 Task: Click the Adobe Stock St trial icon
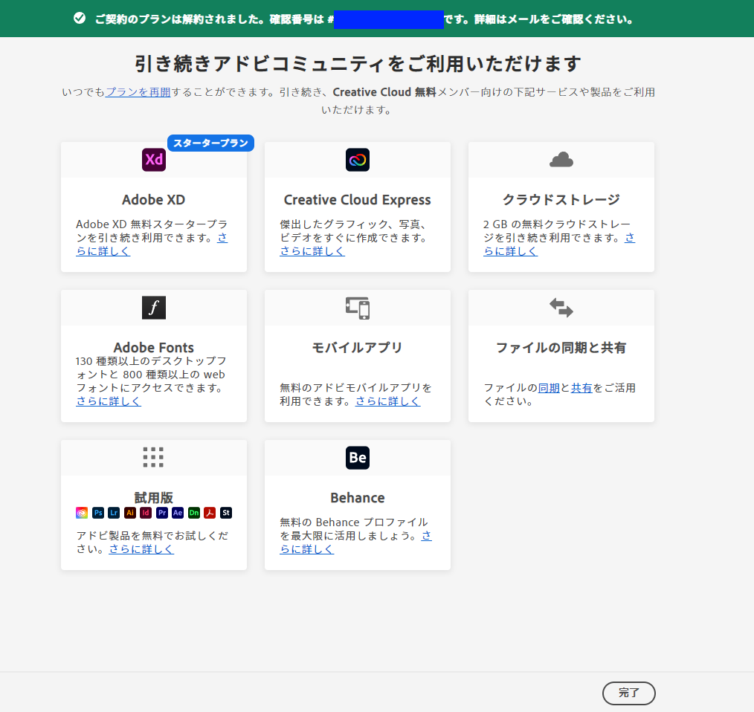tap(226, 513)
